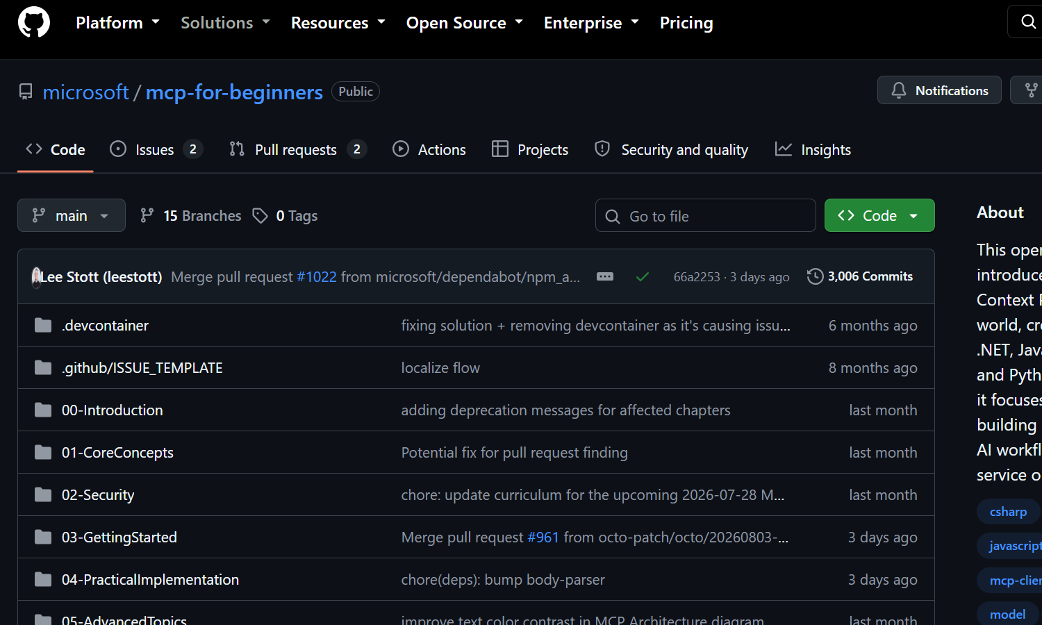View the 3,006 Commits history
1042x625 pixels.
[860, 276]
